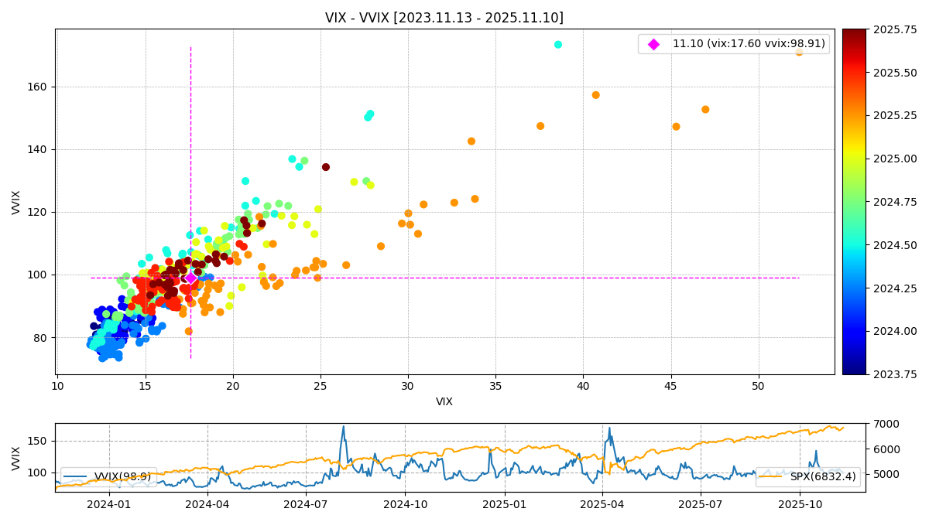Click the blue VVIX line icon in lower legend
Screen dimensions: 929x522
click(76, 477)
